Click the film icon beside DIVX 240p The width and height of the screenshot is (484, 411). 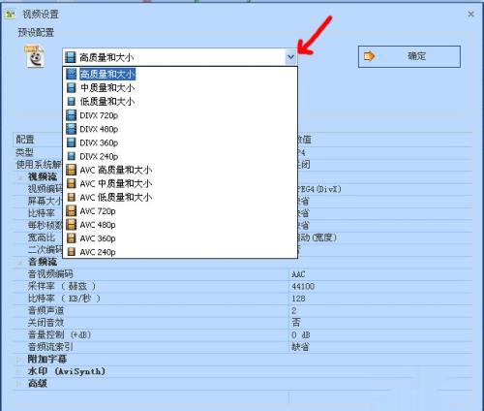(71, 156)
